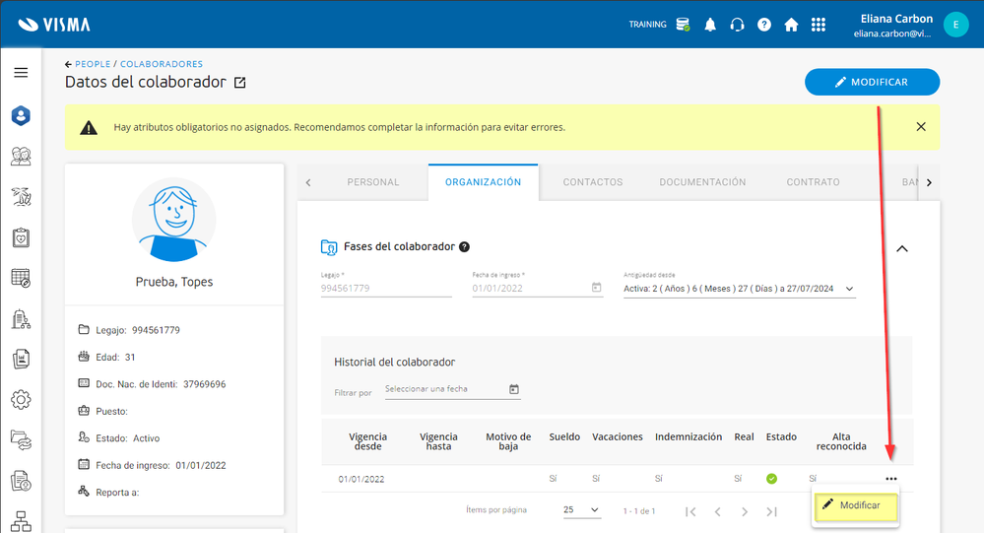Screen dimensions: 984x533
Task: Click the organization chart sidebar icon
Action: tap(21, 519)
